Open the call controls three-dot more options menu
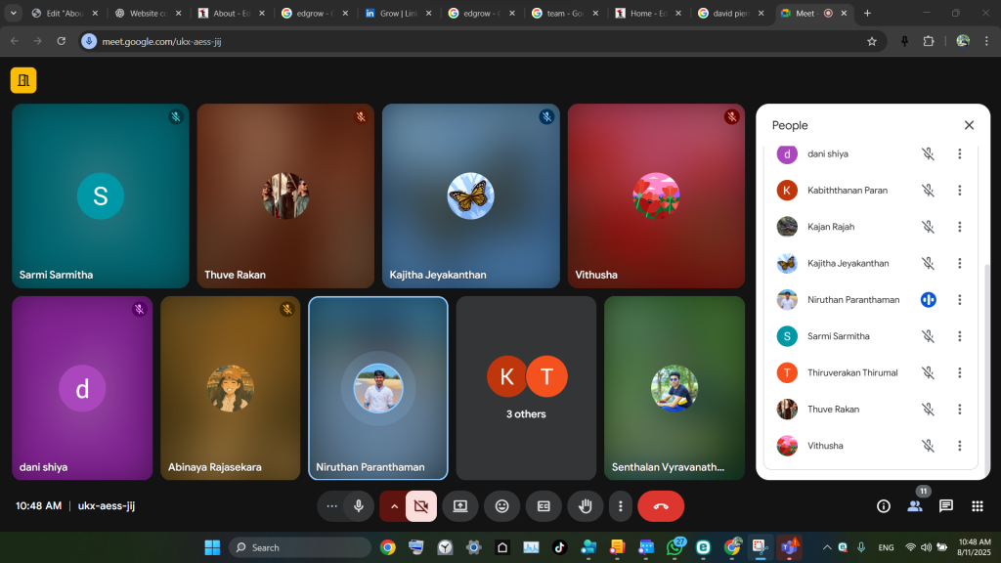Screen dimensions: 1001x563 (621, 506)
